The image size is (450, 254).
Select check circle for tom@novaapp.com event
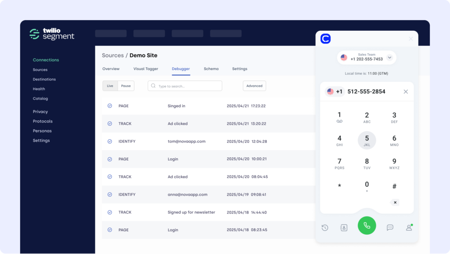[x=110, y=142]
